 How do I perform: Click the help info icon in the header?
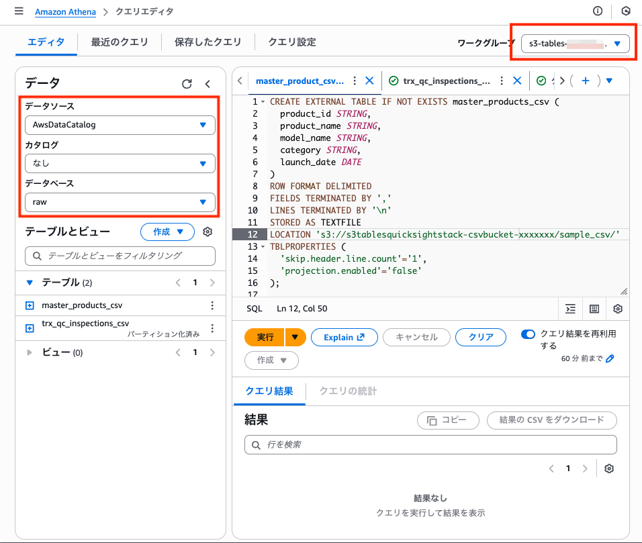pos(597,11)
